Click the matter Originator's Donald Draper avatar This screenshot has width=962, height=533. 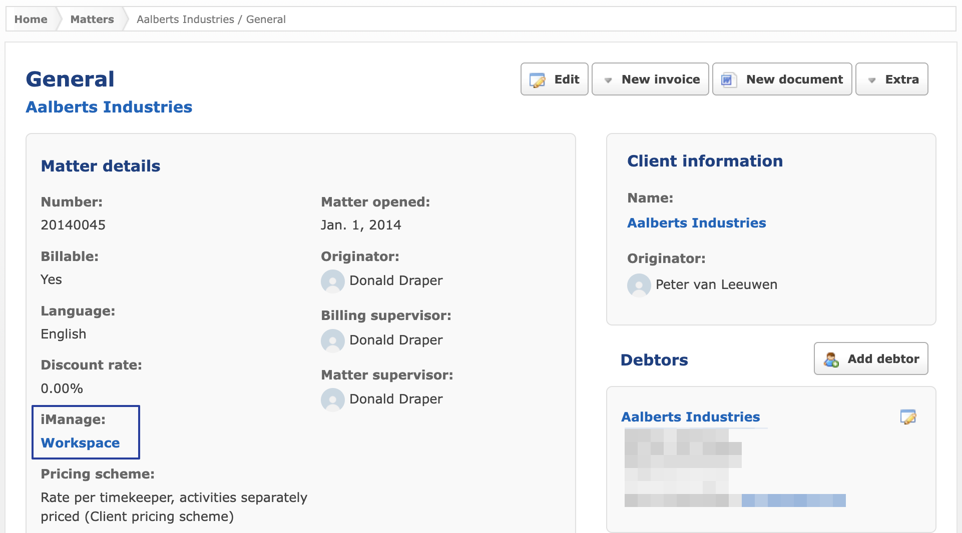(x=333, y=281)
